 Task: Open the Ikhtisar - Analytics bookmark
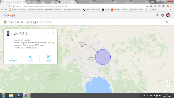(x=36, y=10)
